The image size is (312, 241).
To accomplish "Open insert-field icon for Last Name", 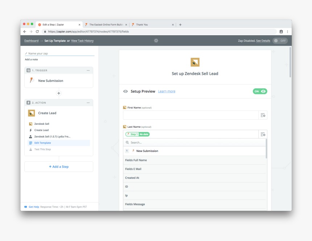I will 263,134.
